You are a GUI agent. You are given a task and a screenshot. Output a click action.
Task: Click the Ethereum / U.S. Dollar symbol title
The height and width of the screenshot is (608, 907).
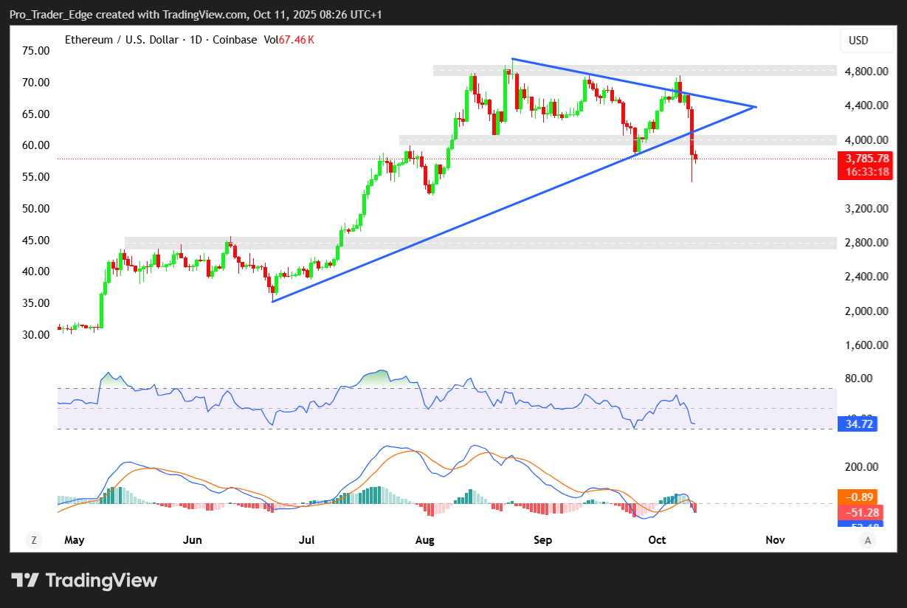click(117, 40)
